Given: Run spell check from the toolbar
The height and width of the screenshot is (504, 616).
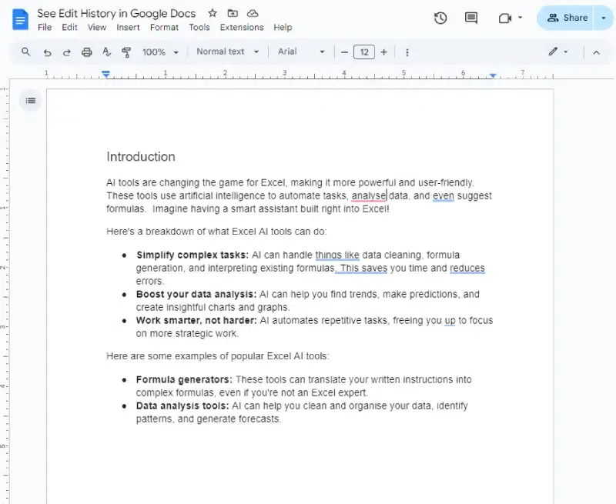Looking at the screenshot, I should tap(108, 52).
